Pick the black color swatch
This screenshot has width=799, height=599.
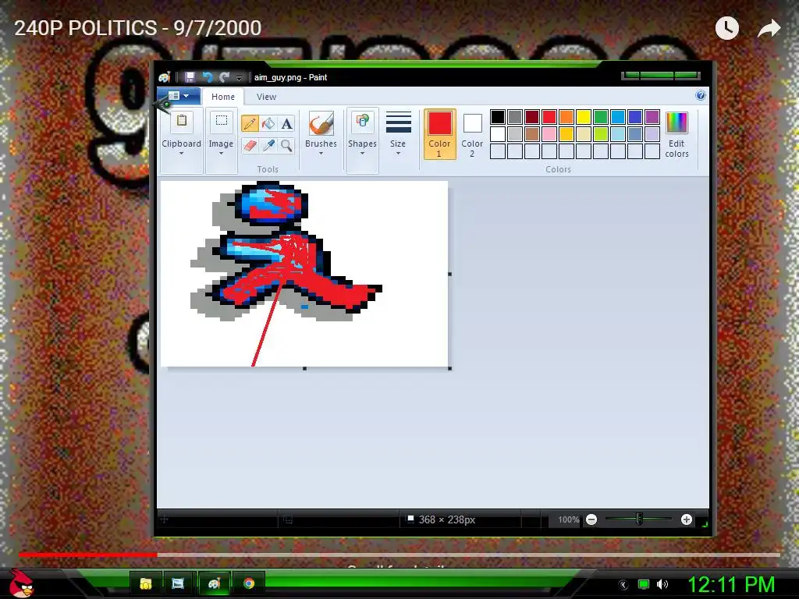498,117
